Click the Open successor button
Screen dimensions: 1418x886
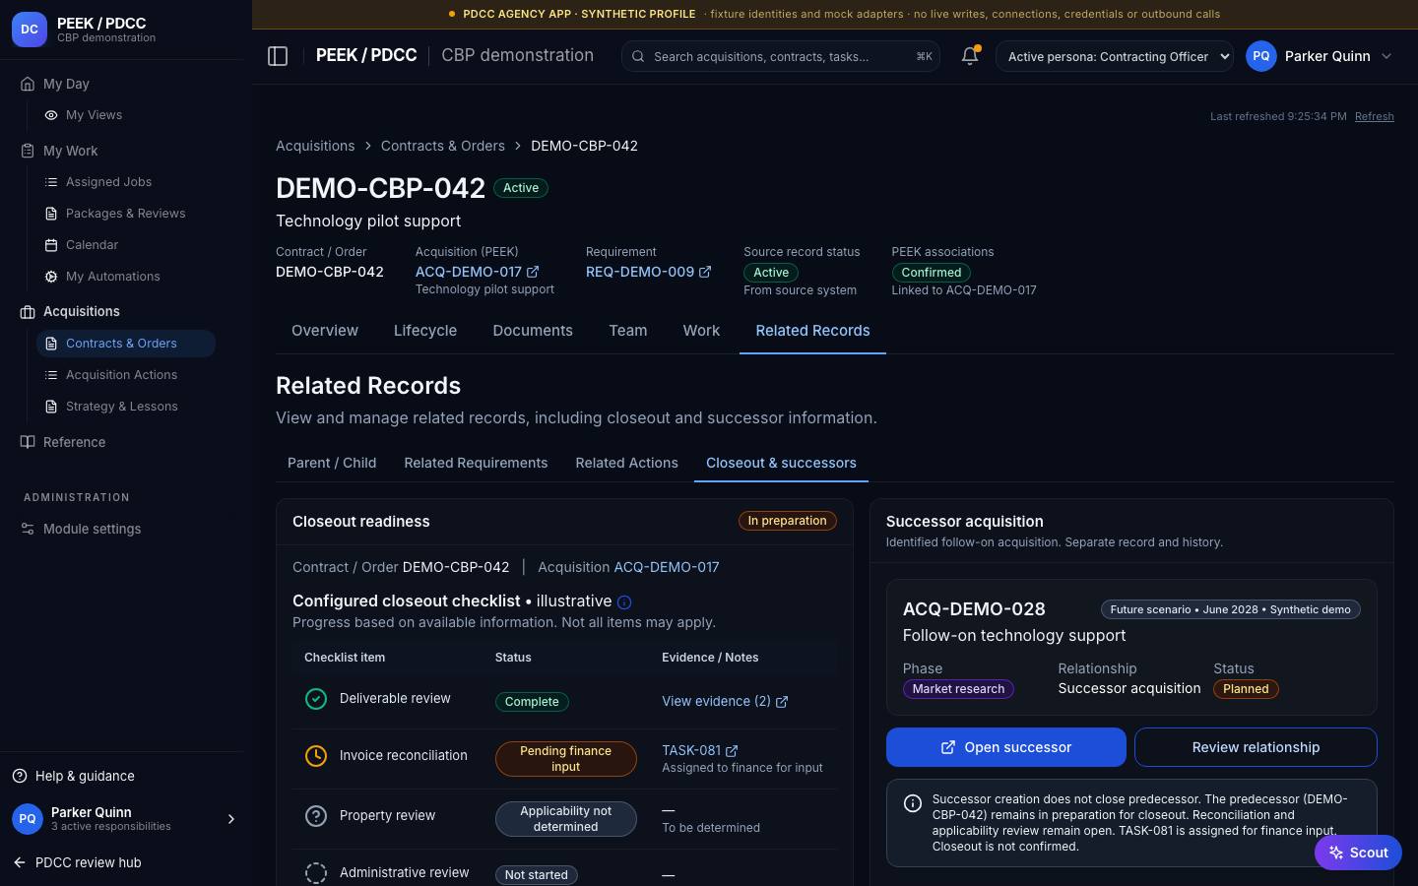(x=1005, y=747)
